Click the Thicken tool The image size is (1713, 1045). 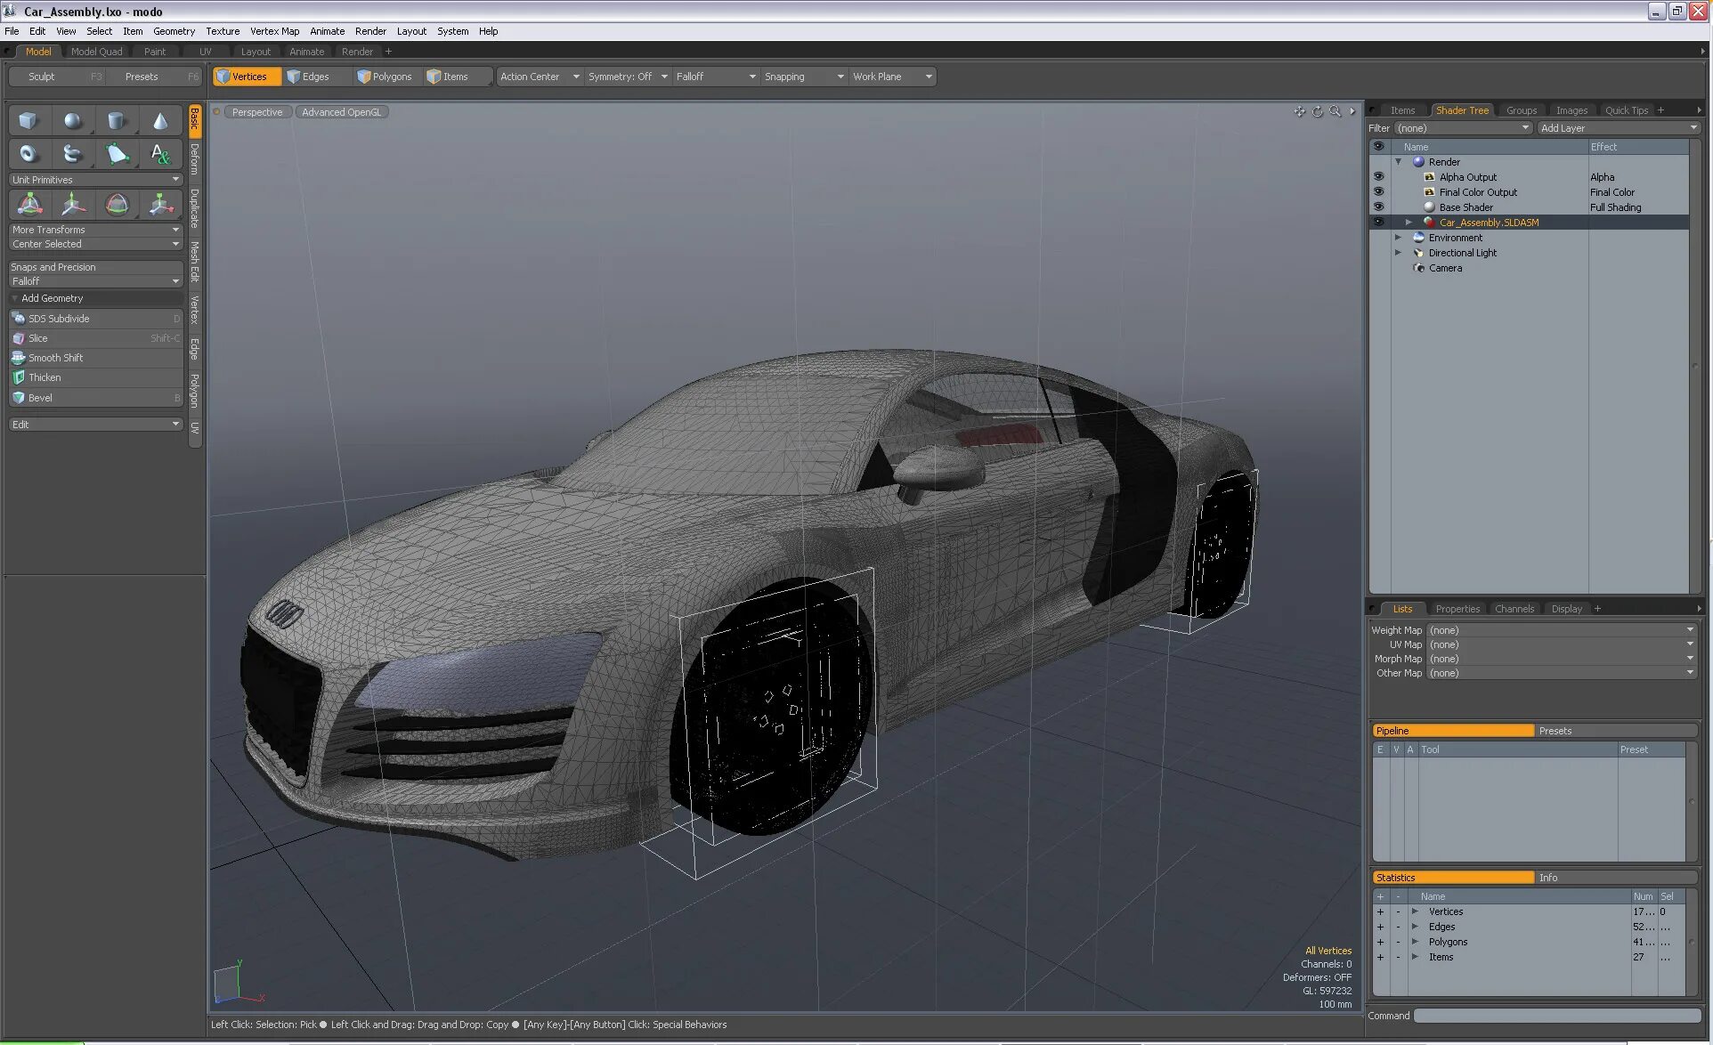coord(95,377)
